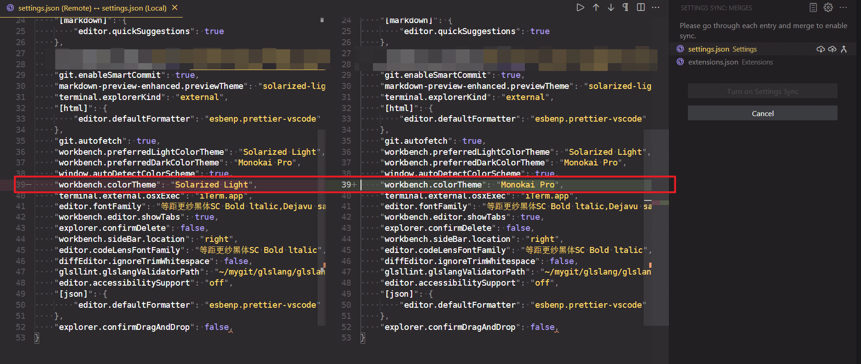Go to next change with down arrow
This screenshot has height=364, width=861.
click(x=611, y=7)
